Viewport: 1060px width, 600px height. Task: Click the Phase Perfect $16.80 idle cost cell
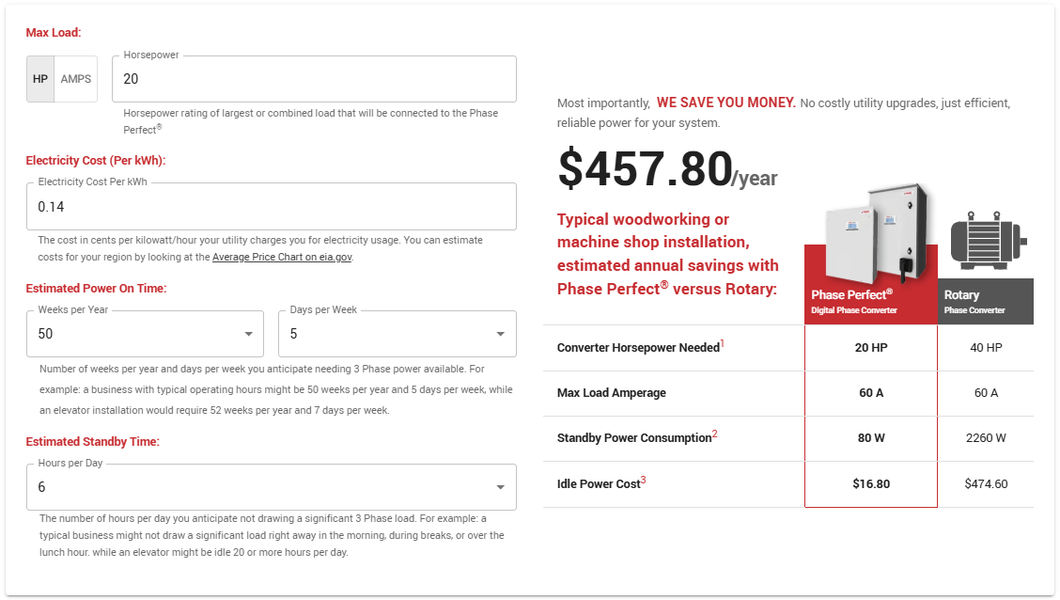tap(871, 484)
